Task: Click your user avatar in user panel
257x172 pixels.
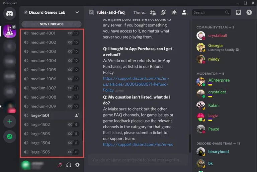Action: (25, 165)
